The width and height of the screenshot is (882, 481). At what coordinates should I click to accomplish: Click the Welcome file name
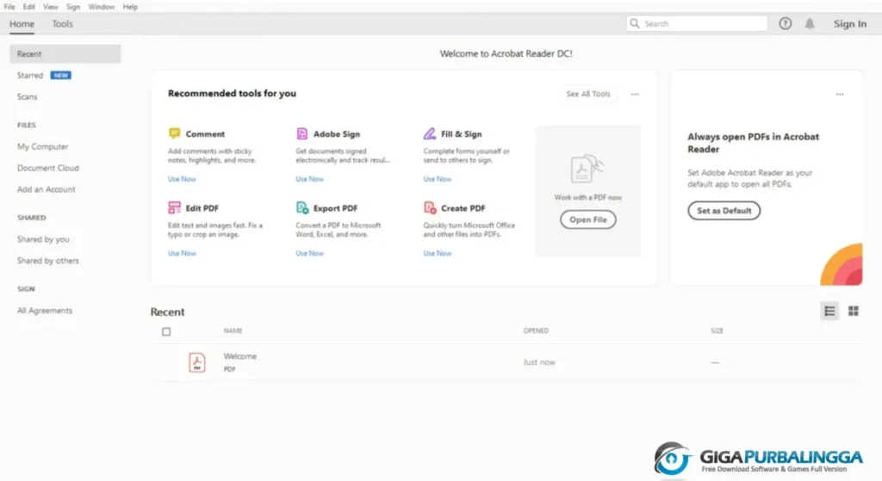(239, 356)
